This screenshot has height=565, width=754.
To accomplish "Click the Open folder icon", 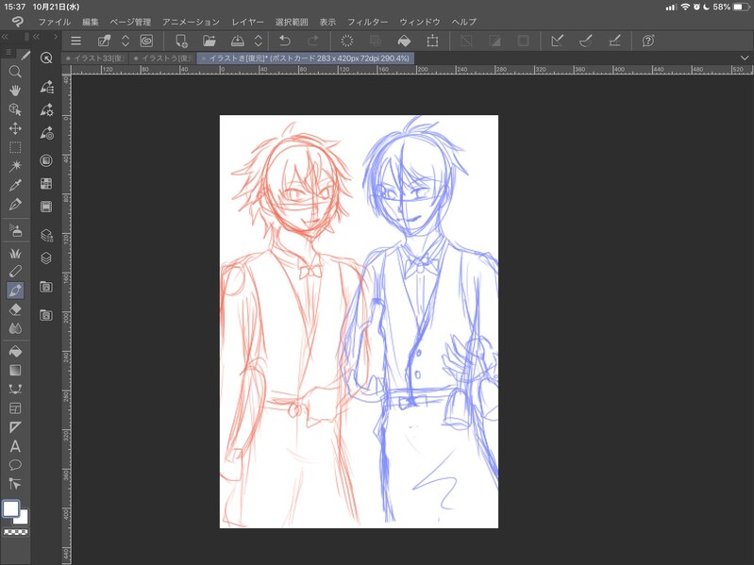I will click(x=209, y=41).
